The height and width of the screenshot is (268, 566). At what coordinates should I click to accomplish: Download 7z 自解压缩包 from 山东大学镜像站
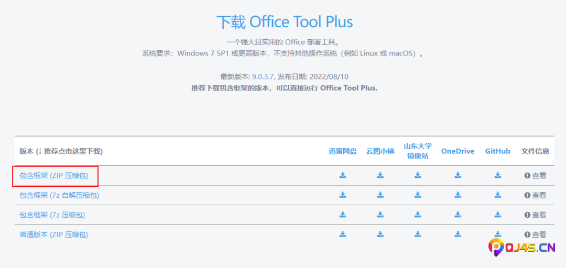pos(418,195)
